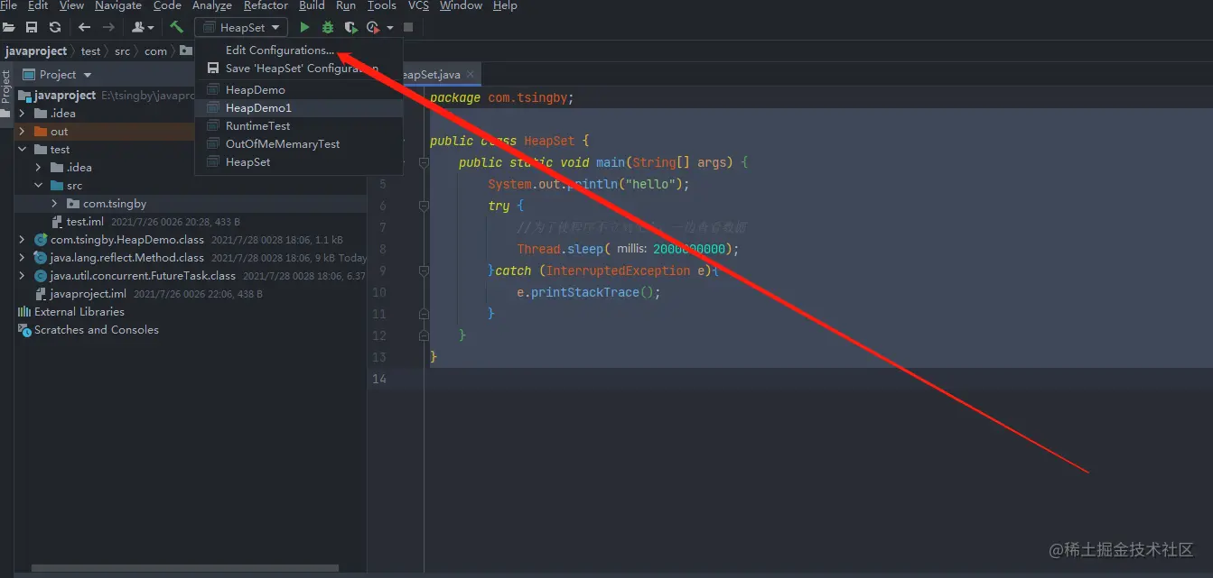Click the External Libraries bar-chart icon
This screenshot has height=578, width=1213.
[x=24, y=312]
